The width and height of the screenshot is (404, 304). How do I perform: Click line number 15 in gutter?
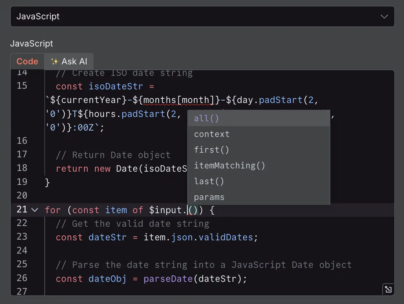point(22,86)
